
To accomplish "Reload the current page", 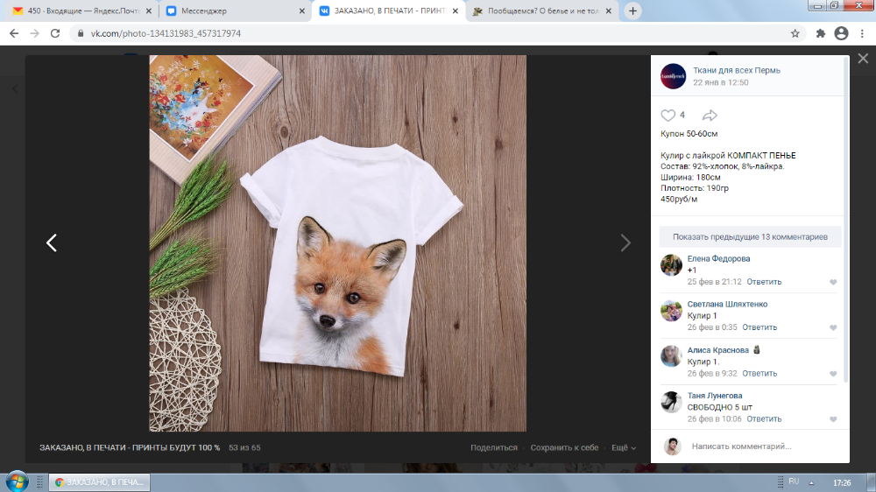I will [54, 33].
